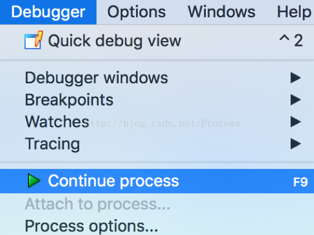Click the green Continue process play icon
This screenshot has width=314, height=235.
tap(33, 181)
